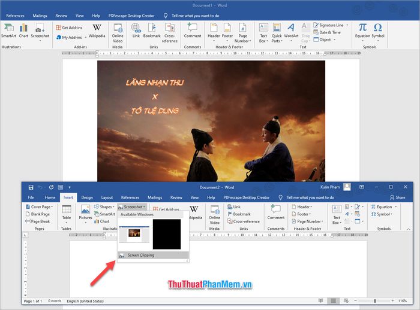This screenshot has height=310, width=420.
Task: Open Header options in Document1 ribbon
Action: point(214,32)
